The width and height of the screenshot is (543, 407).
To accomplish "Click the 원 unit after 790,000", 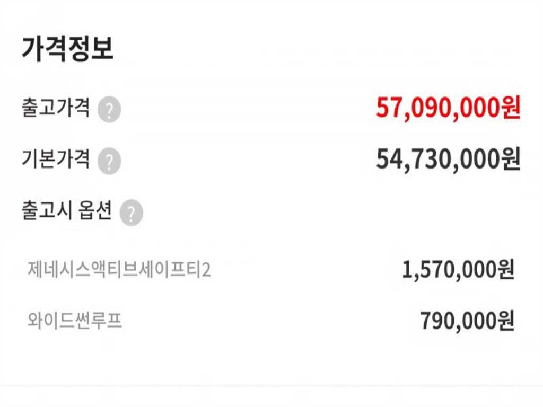I will [x=506, y=321].
